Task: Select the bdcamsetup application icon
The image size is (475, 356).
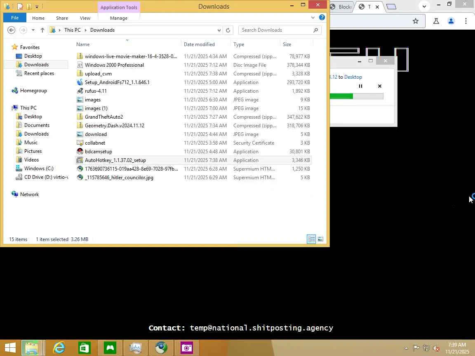Action: [80, 151]
